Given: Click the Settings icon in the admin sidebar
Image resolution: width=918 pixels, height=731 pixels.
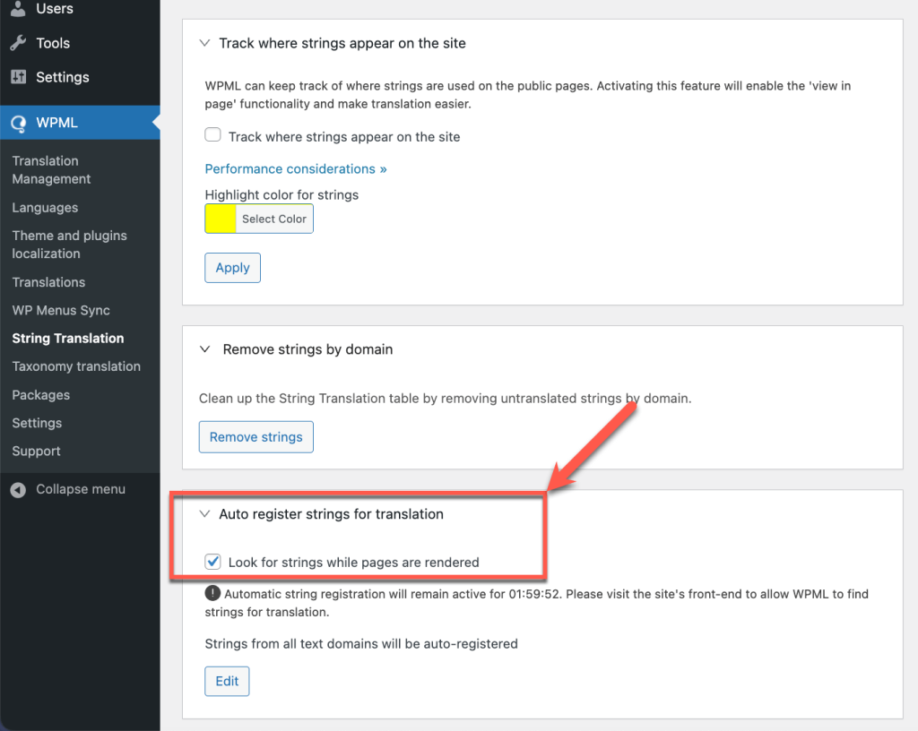Looking at the screenshot, I should pyautogui.click(x=19, y=77).
